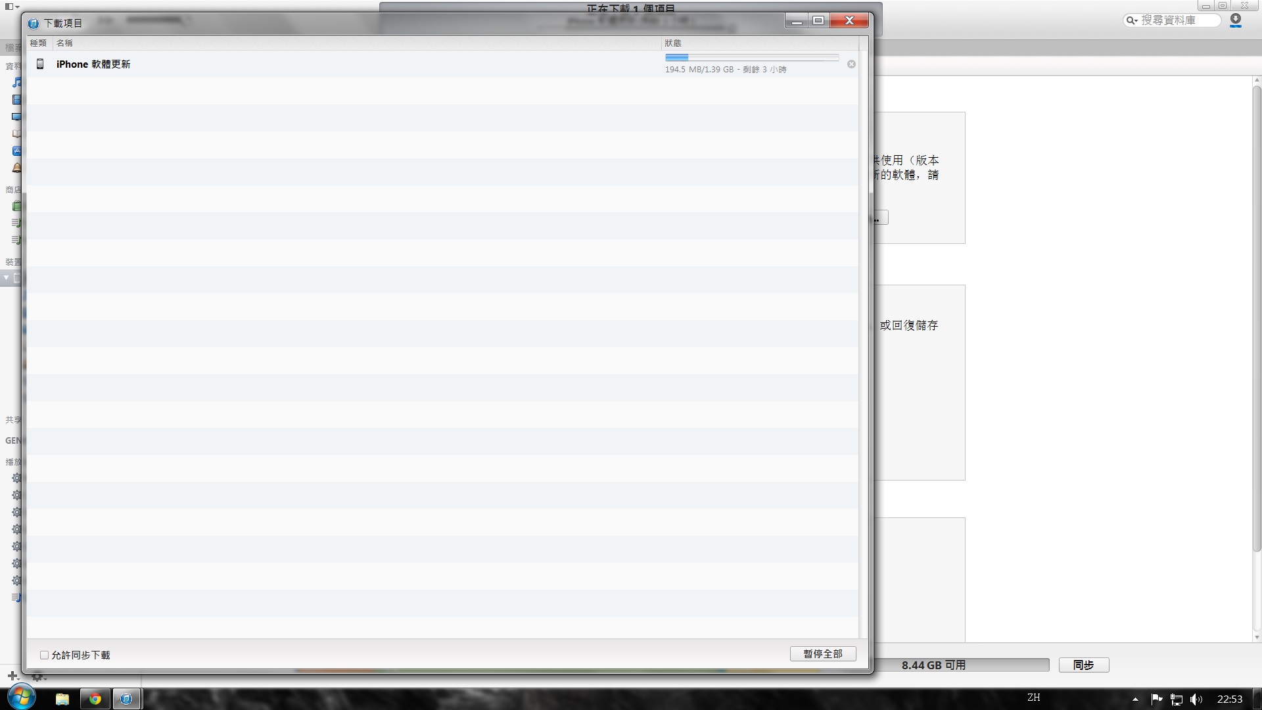Click the 暫停全部 button
1262x710 pixels.
pos(823,654)
